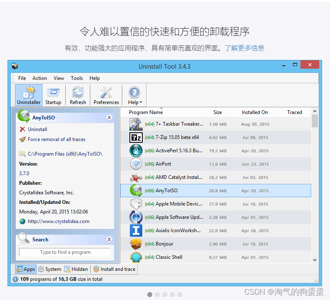The width and height of the screenshot is (330, 300).
Task: Click the version number 3.7.0
Action: point(24,174)
